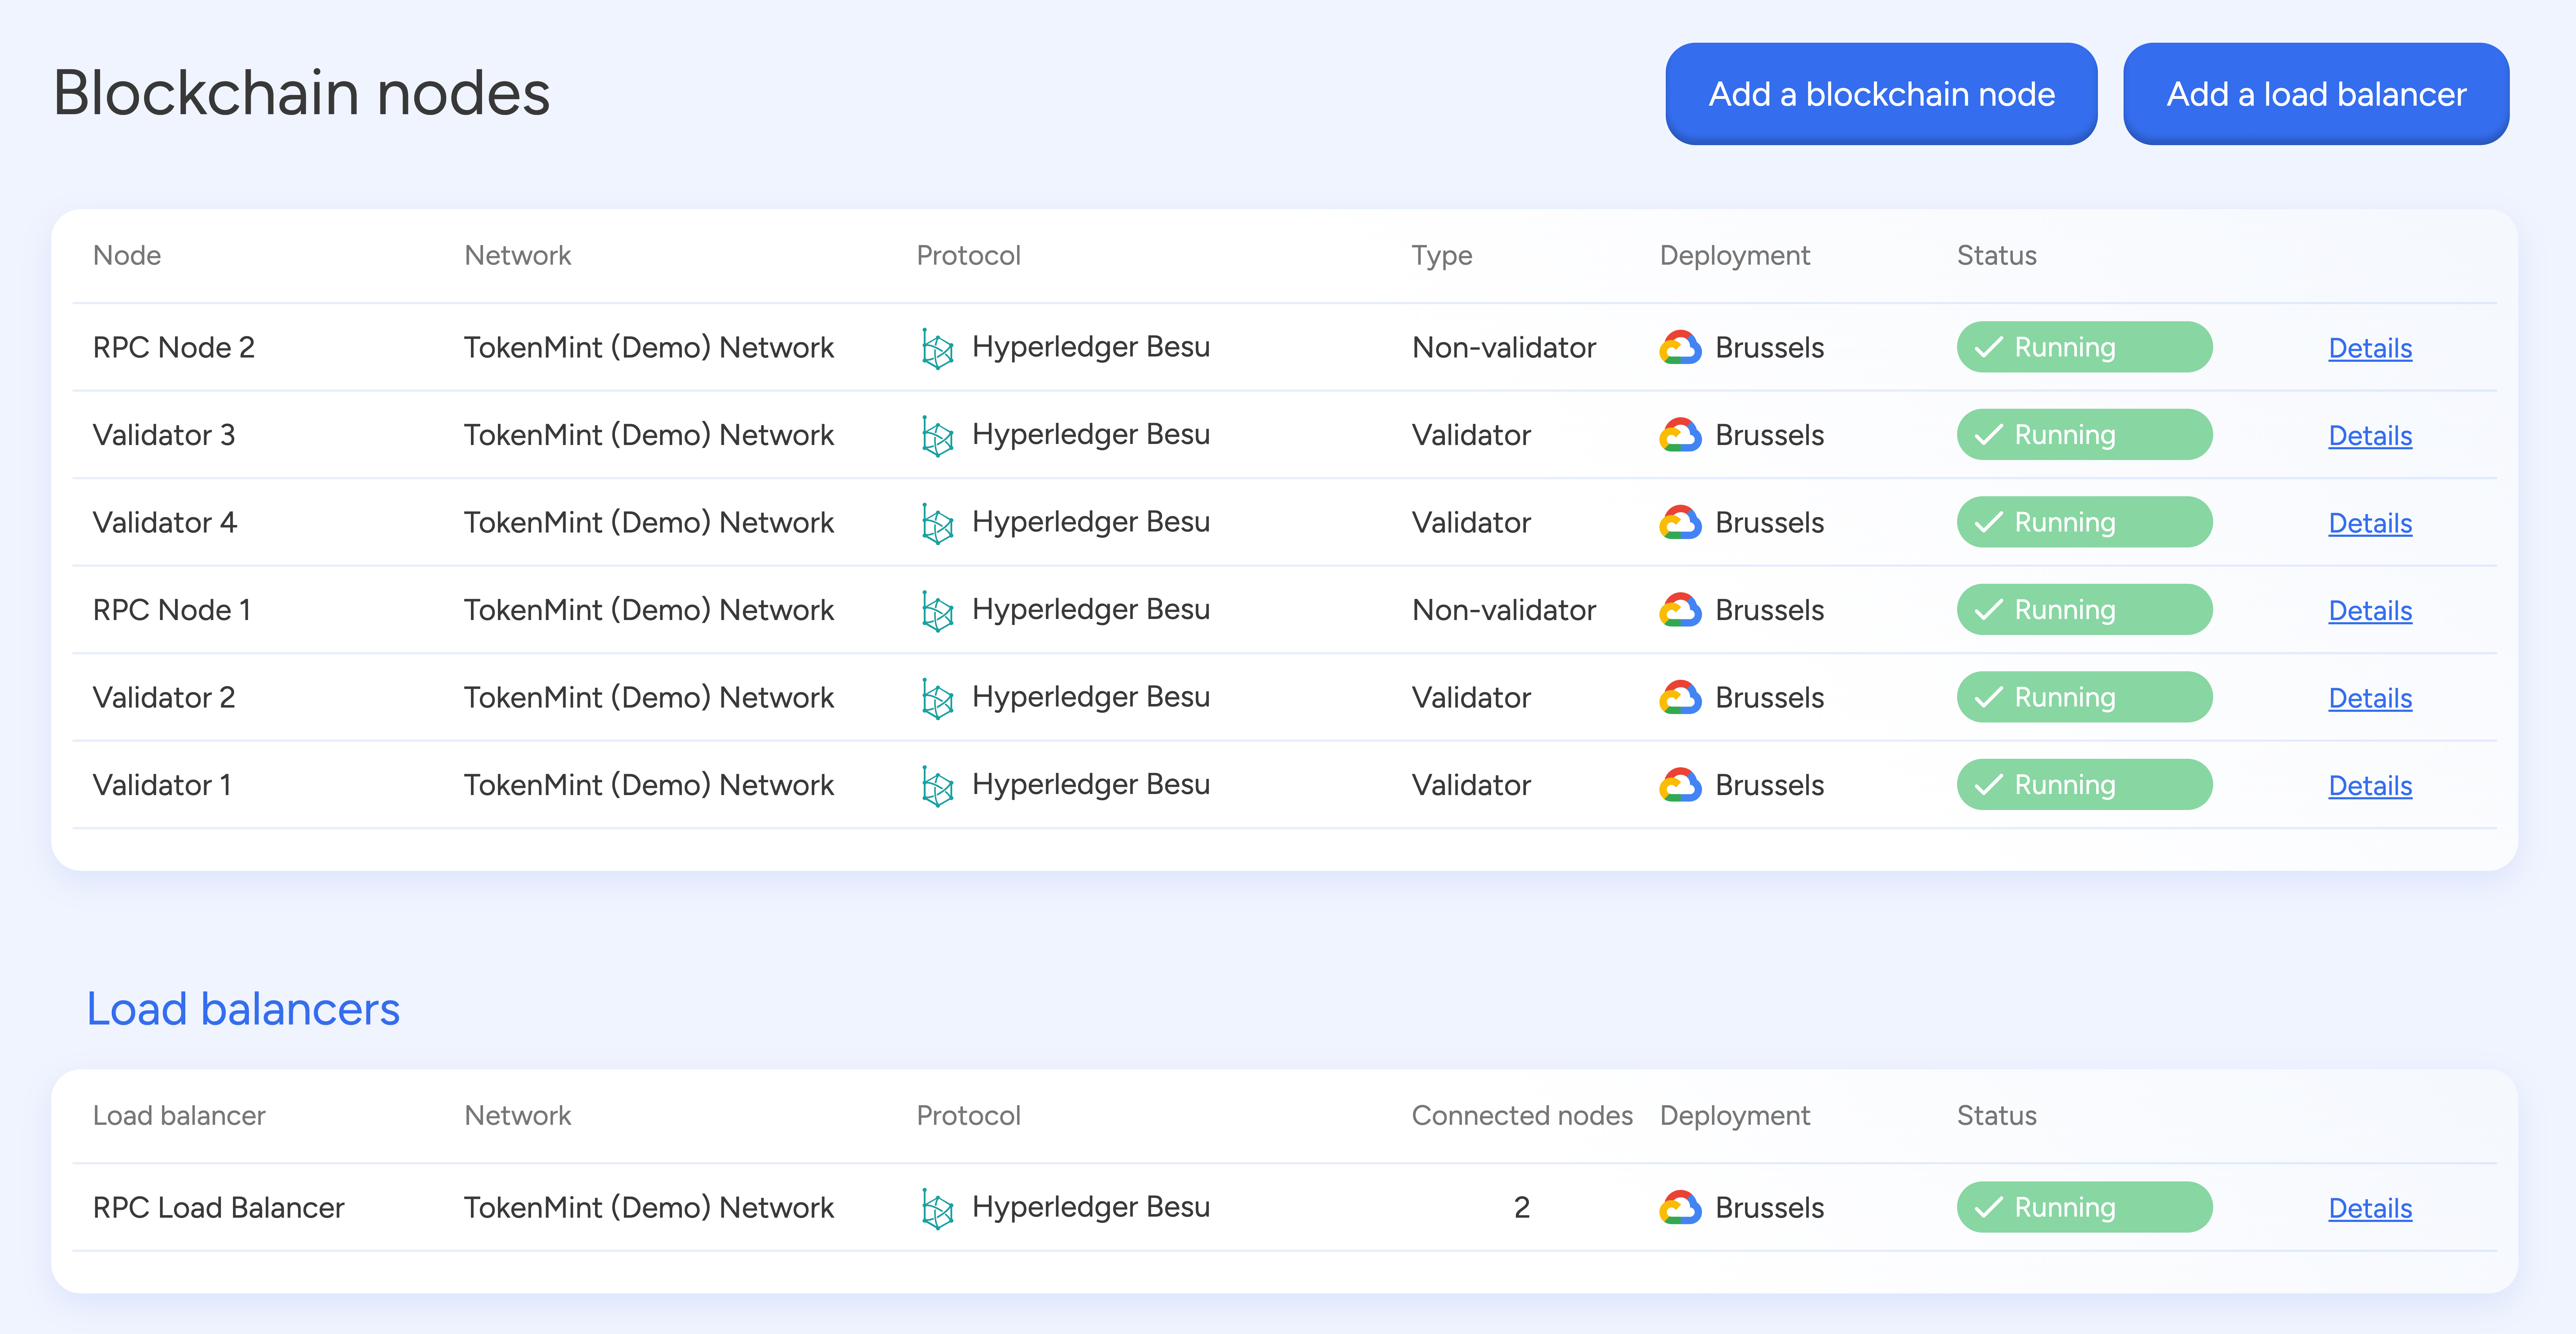Viewport: 2576px width, 1334px height.
Task: Click the Running badge for RPC Load Balancer
Action: click(x=2084, y=1207)
